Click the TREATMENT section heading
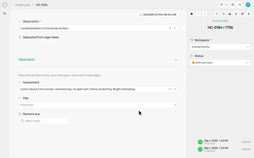254x158 pixels. coord(27,60)
